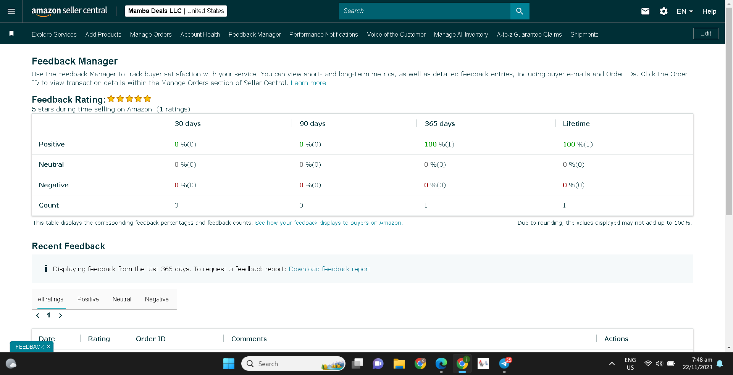This screenshot has height=375, width=733.
Task: Click Download feedback report link
Action: 329,269
